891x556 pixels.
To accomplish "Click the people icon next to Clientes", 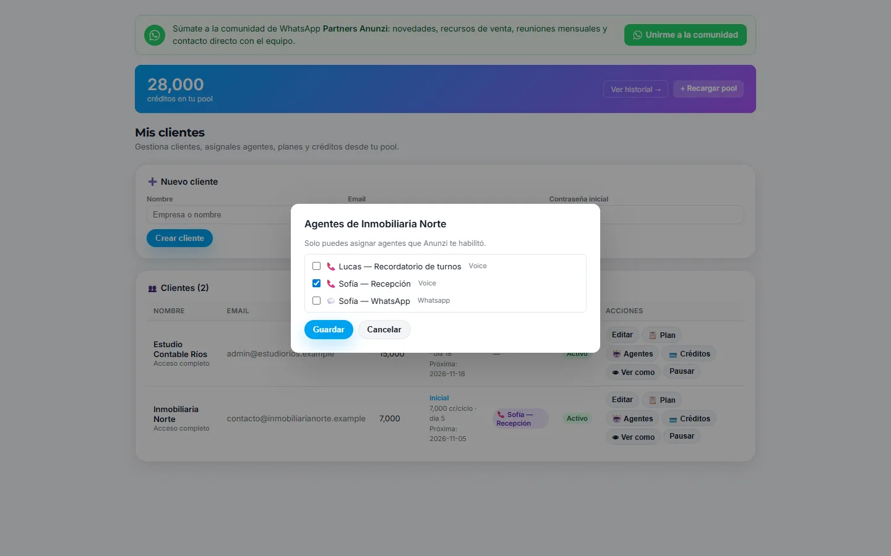I will coord(152,289).
